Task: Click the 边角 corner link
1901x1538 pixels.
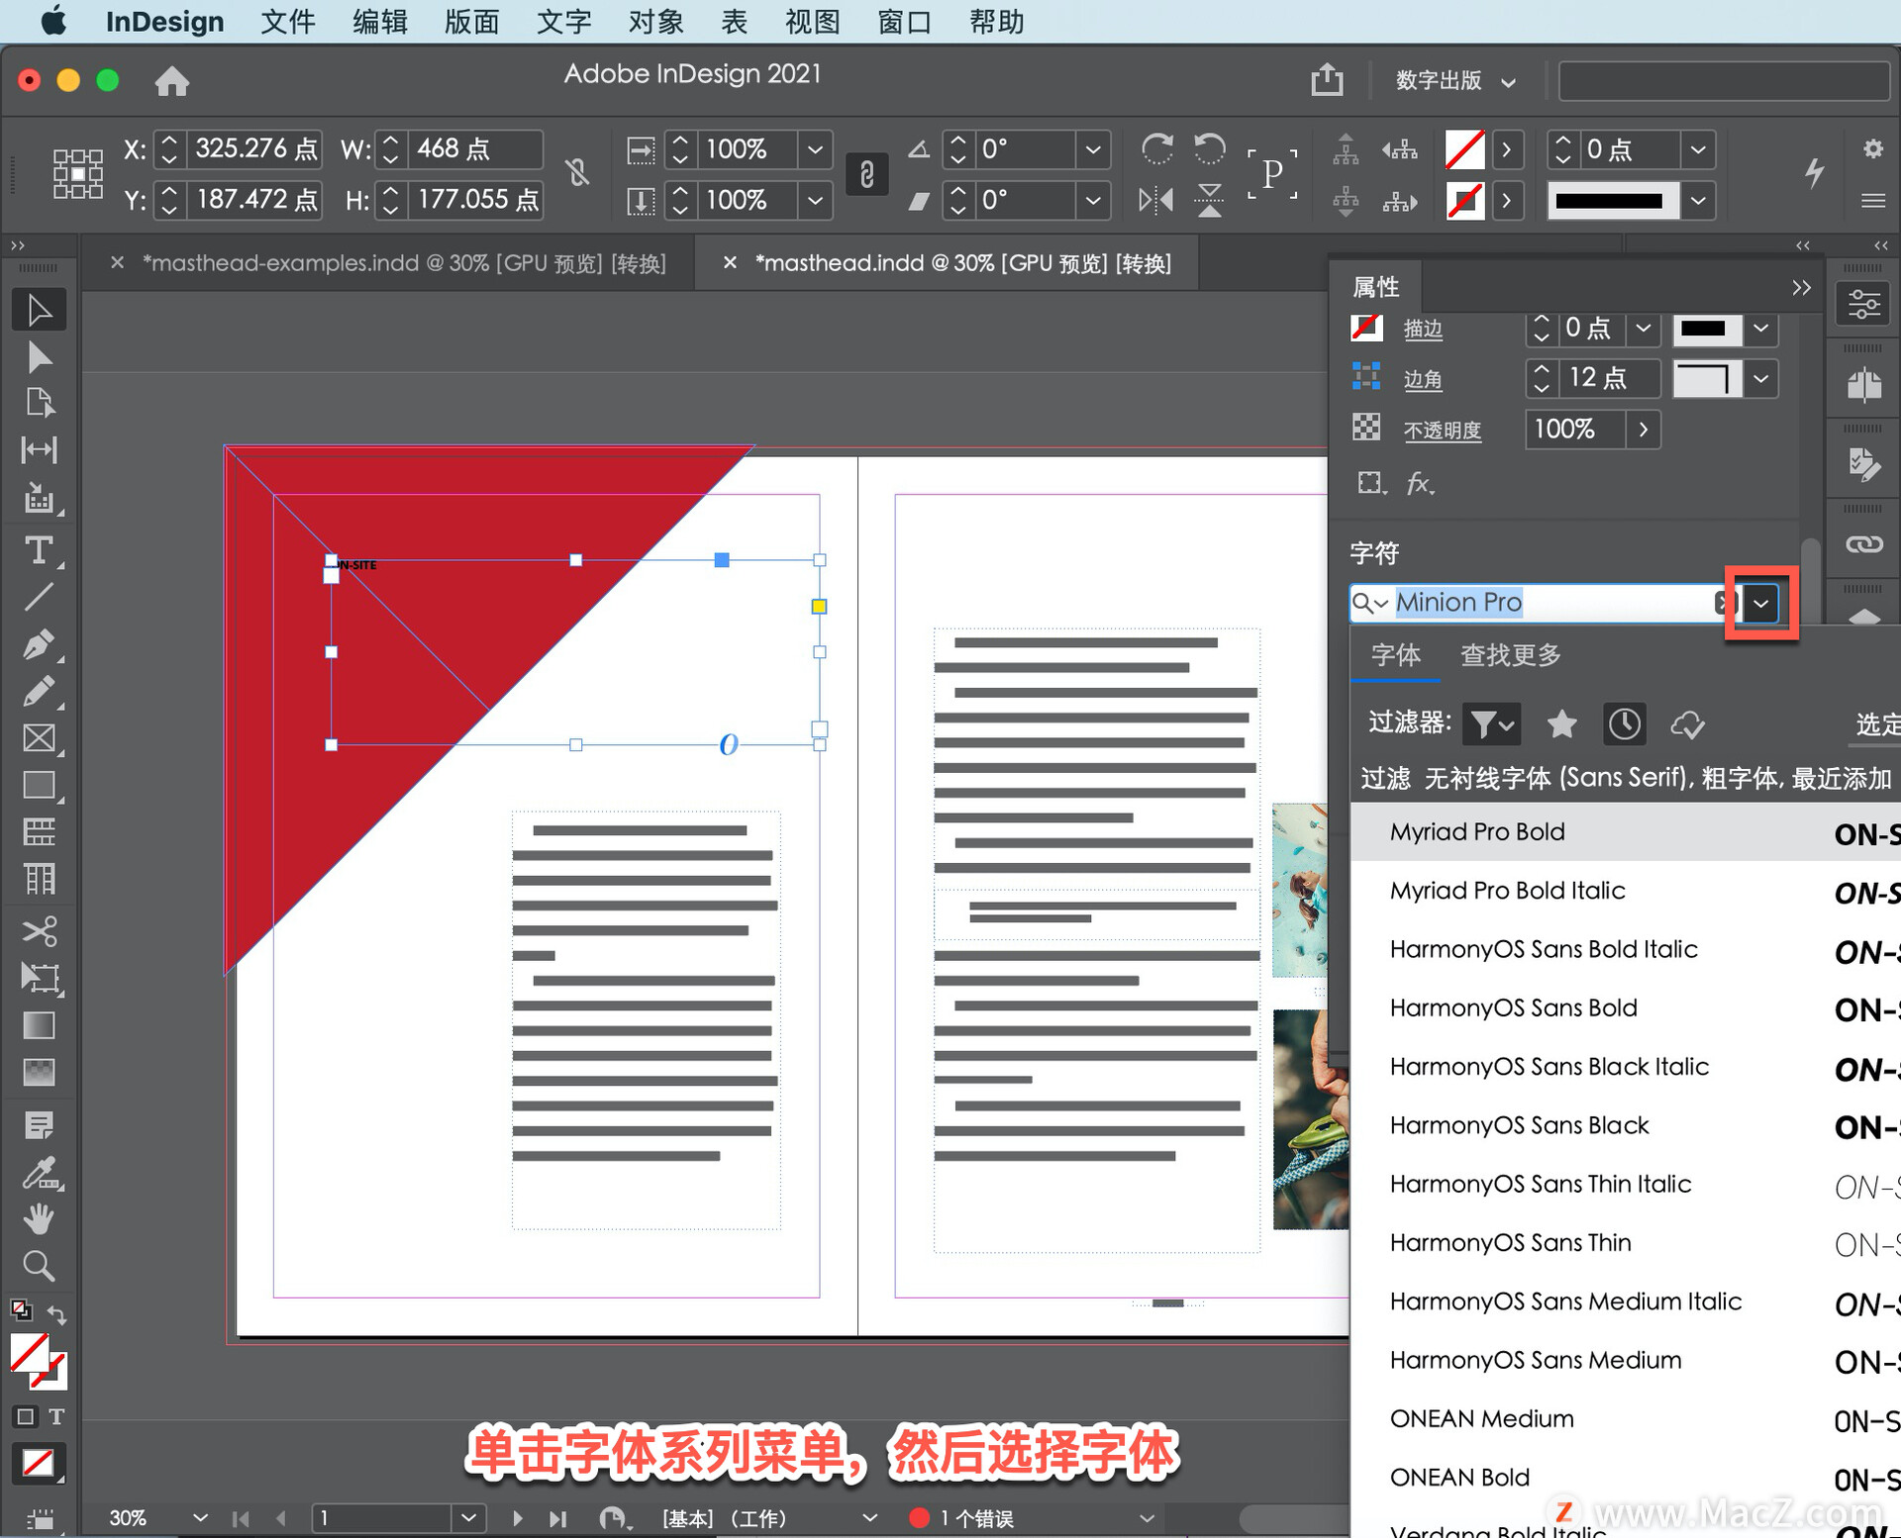Action: (x=1423, y=379)
